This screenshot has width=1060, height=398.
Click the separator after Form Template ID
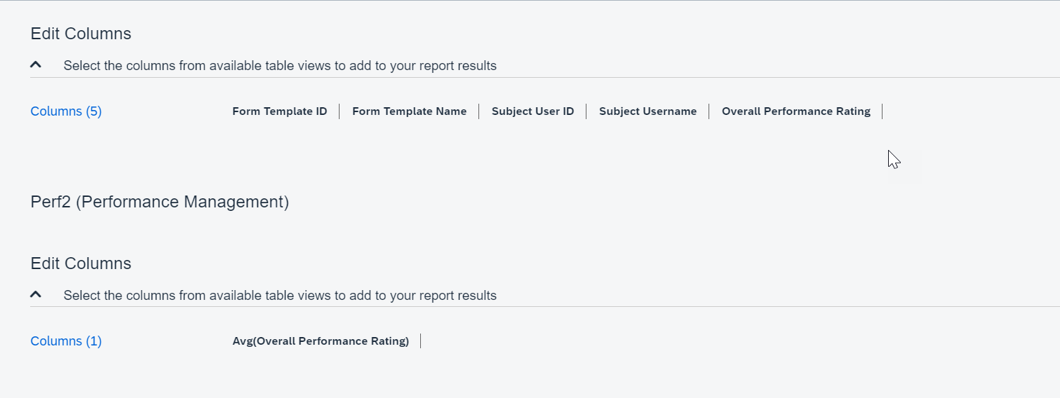[x=339, y=111]
